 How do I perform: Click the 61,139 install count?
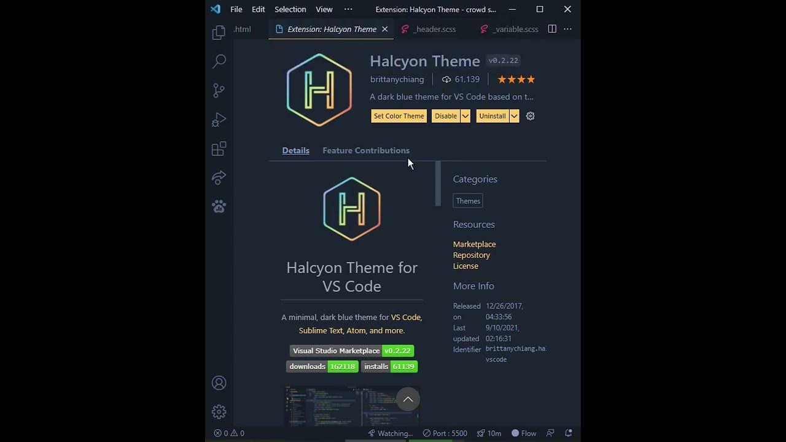[x=461, y=79]
